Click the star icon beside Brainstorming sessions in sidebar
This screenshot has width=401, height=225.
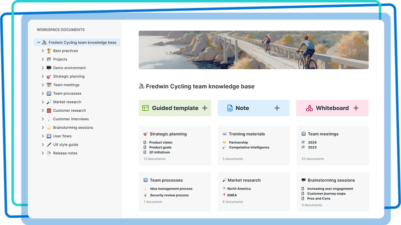(49, 128)
